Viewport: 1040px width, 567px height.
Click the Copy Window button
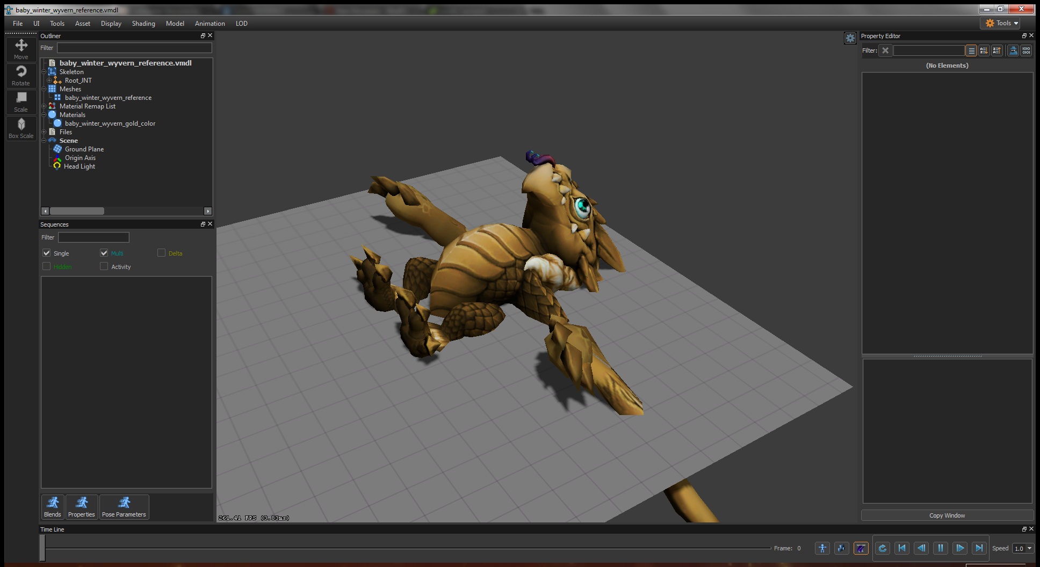click(947, 515)
